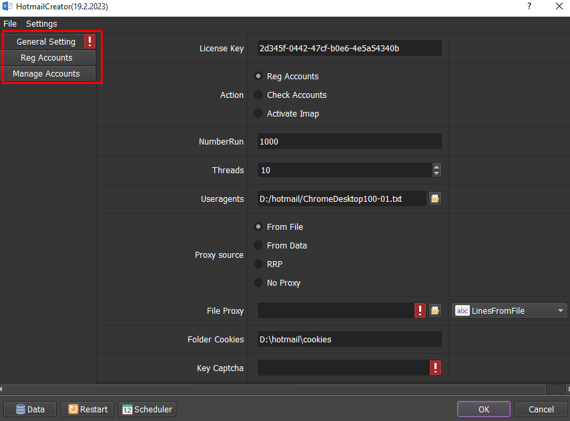
Task: Click the Useragents path field
Action: (342, 199)
